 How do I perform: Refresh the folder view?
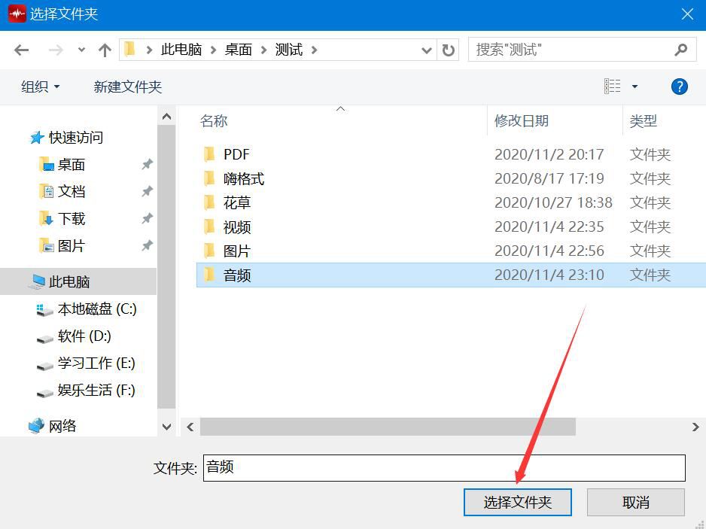pyautogui.click(x=448, y=50)
